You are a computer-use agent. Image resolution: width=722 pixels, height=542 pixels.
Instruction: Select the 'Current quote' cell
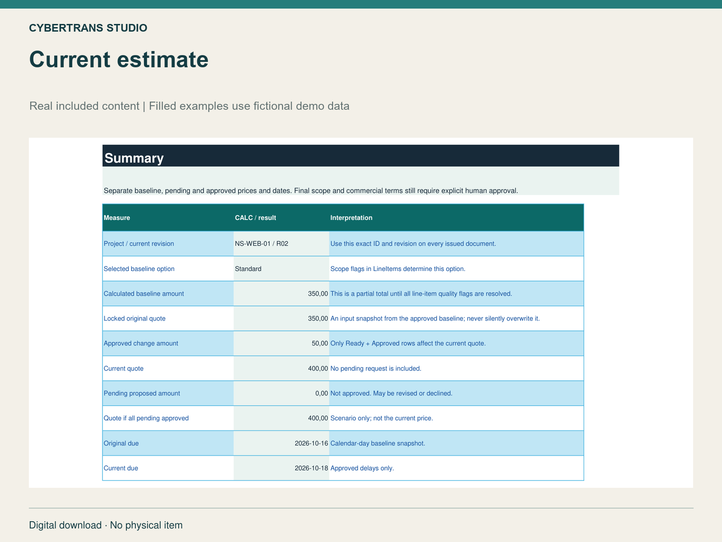click(x=168, y=369)
